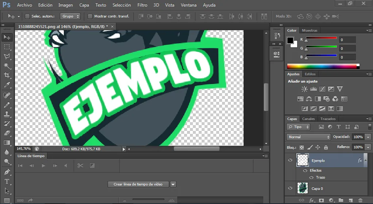373x204 pixels.
Task: Enable Mostrar contr. transf. checkbox
Action: click(x=90, y=16)
